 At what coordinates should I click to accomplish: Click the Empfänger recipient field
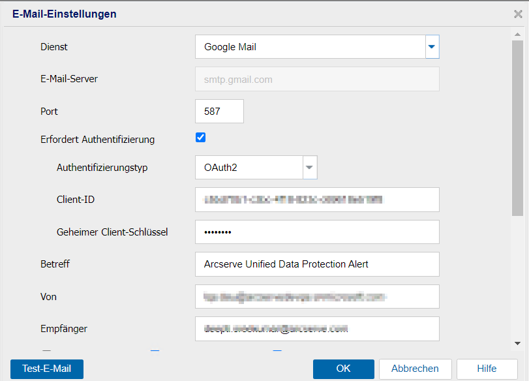point(317,329)
